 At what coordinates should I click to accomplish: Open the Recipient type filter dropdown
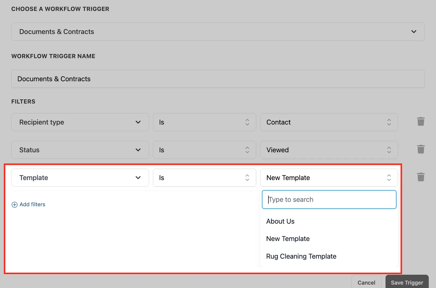click(80, 122)
